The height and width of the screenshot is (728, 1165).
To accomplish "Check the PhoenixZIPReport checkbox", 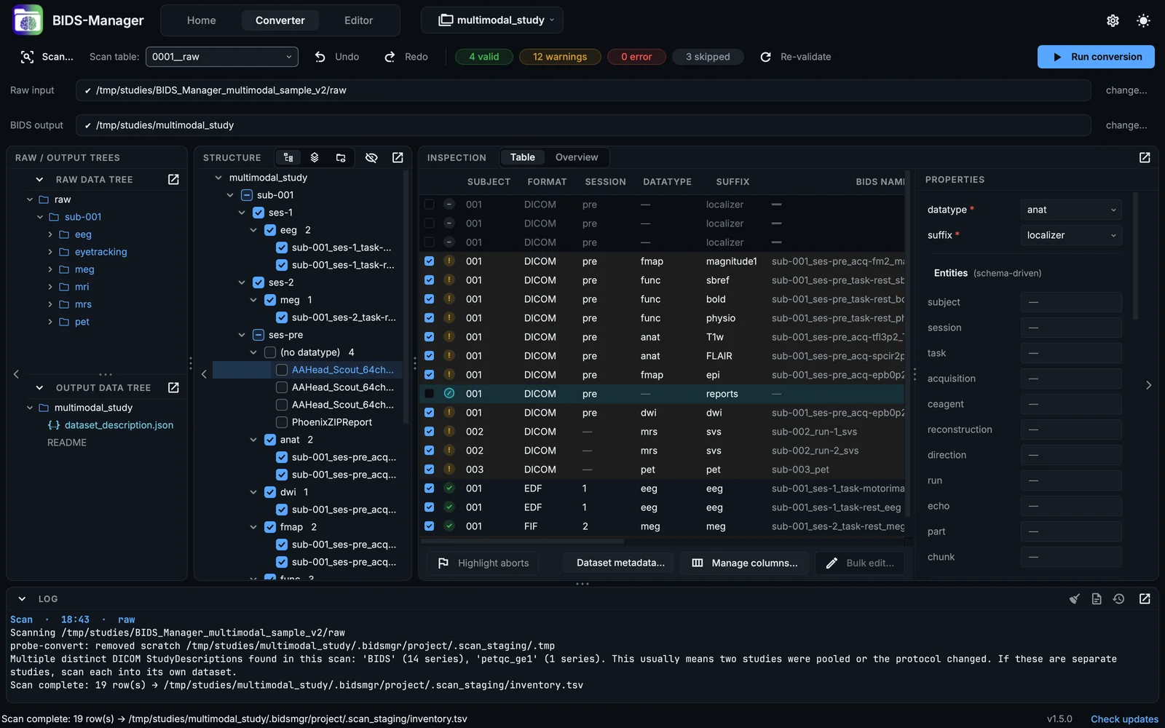I will pos(282,422).
